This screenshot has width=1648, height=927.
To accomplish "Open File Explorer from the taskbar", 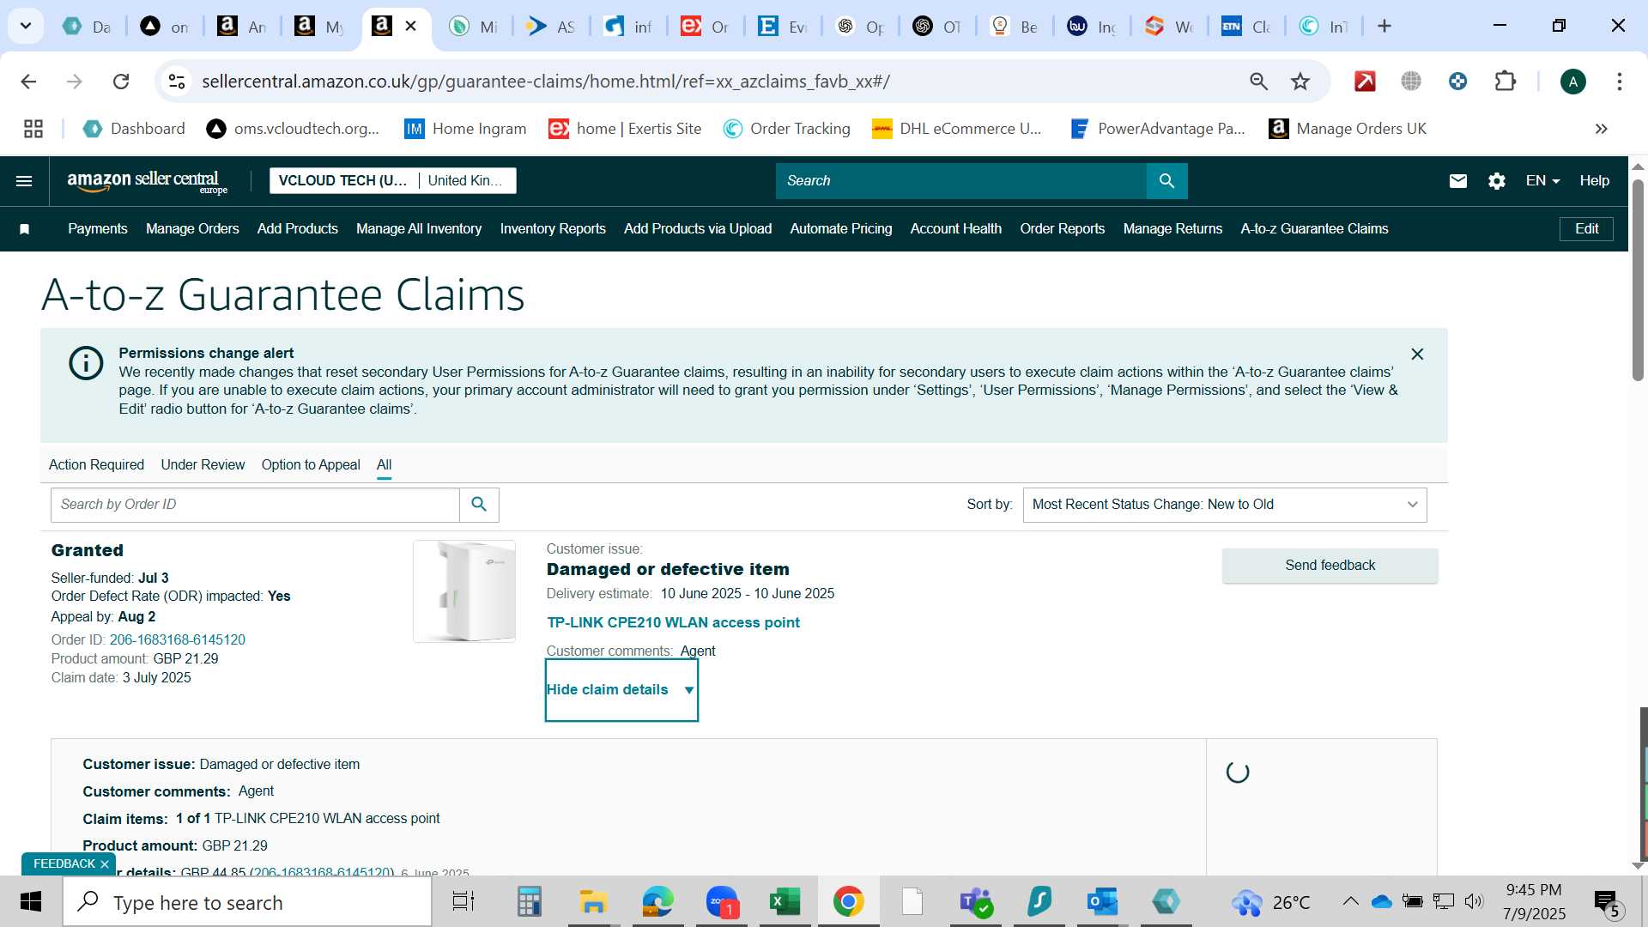I will (593, 902).
